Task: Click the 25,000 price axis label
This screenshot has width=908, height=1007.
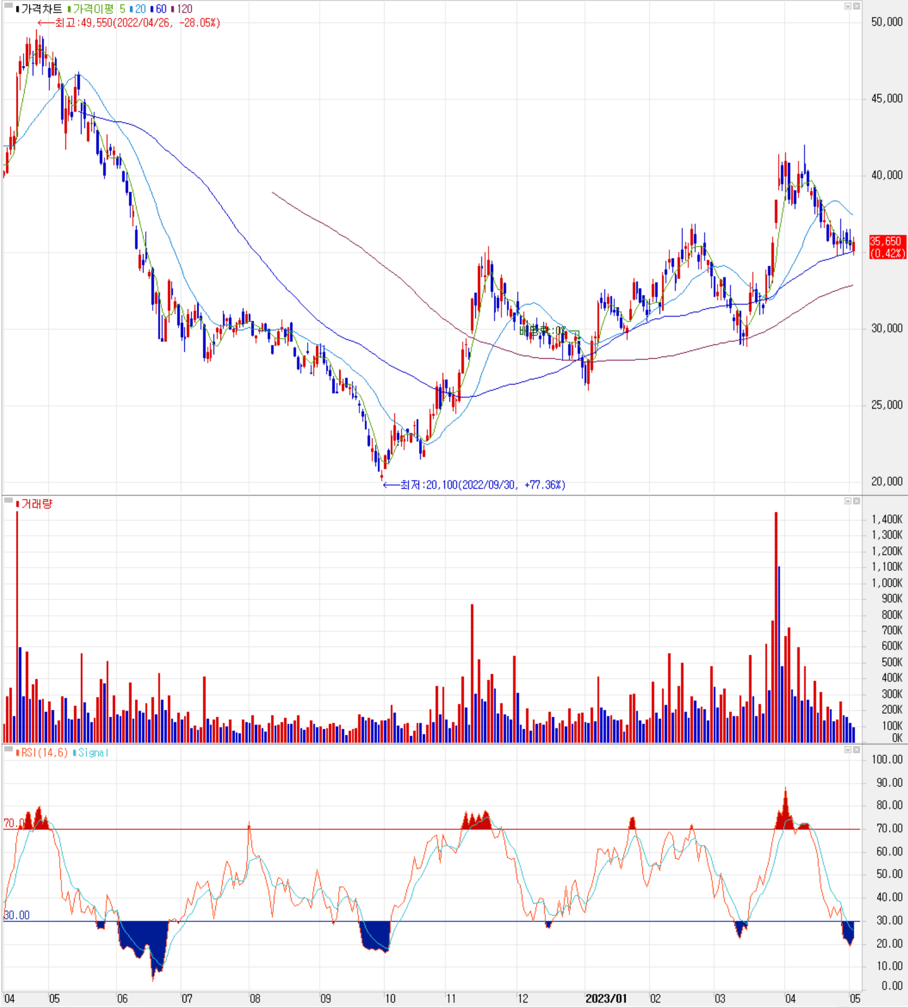Action: (x=887, y=405)
